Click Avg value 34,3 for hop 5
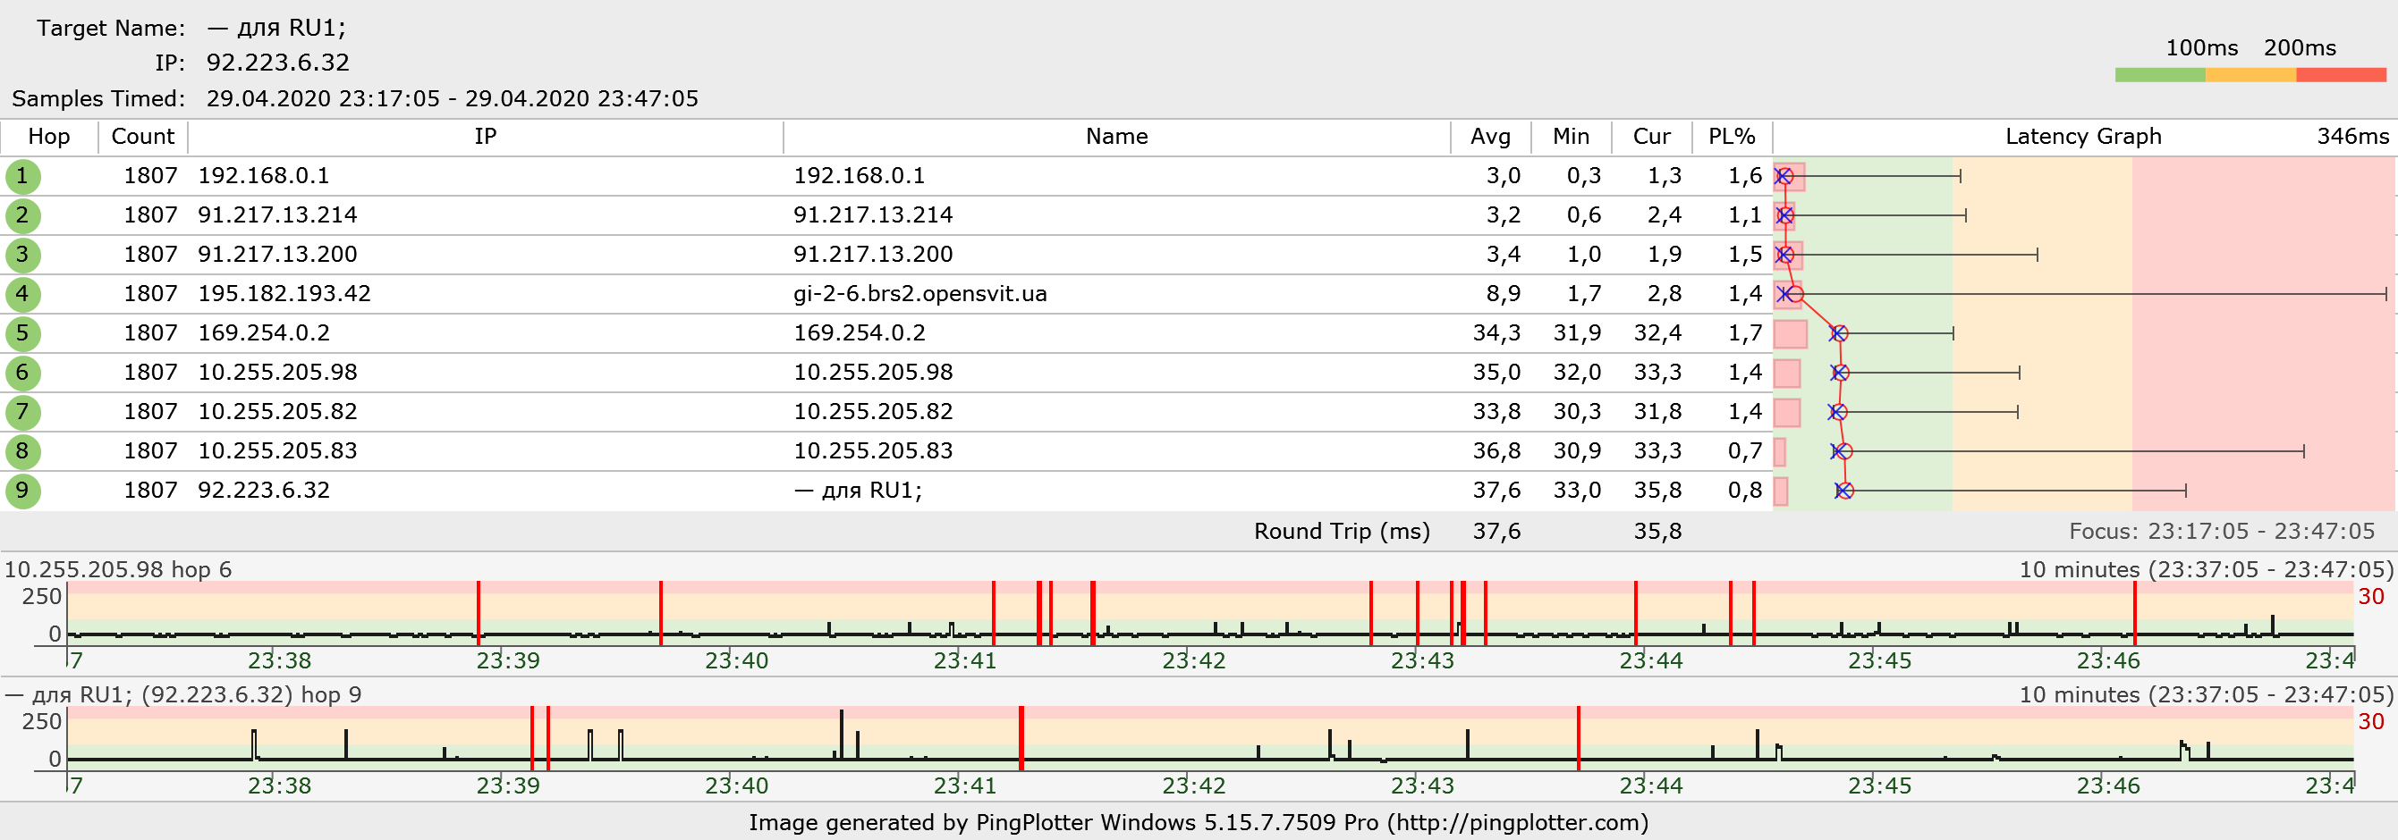This screenshot has width=2398, height=840. pyautogui.click(x=1496, y=333)
